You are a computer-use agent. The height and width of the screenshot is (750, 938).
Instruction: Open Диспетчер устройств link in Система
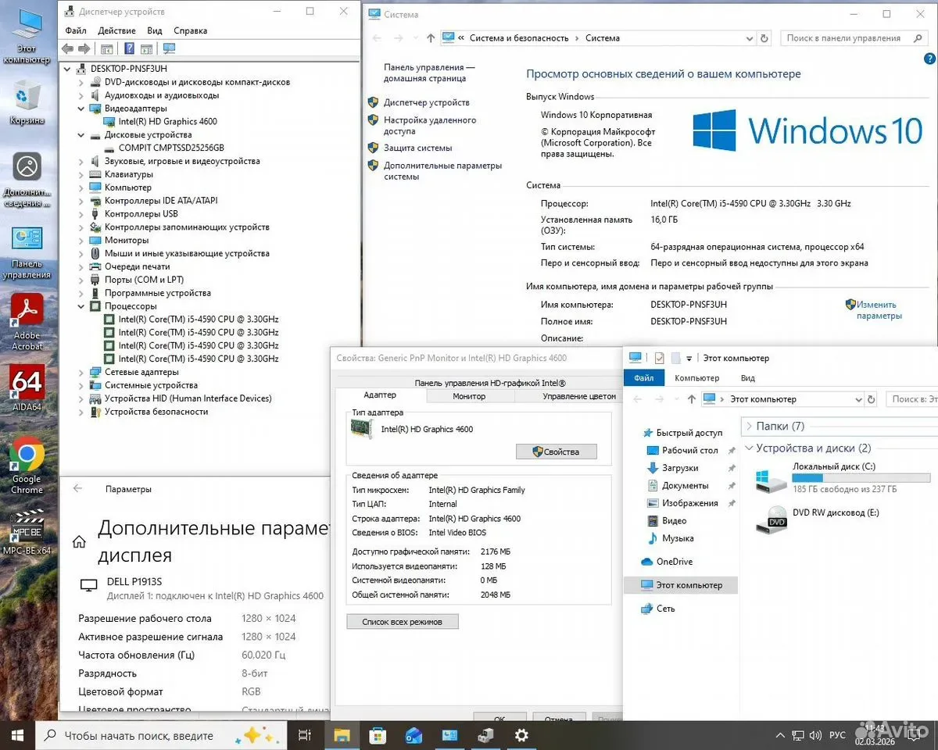[x=426, y=102]
